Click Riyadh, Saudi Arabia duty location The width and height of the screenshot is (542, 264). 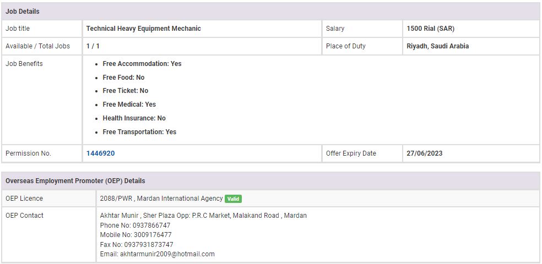(437, 46)
